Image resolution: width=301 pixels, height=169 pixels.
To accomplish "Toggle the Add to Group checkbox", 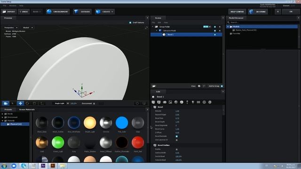I will click(222, 86).
